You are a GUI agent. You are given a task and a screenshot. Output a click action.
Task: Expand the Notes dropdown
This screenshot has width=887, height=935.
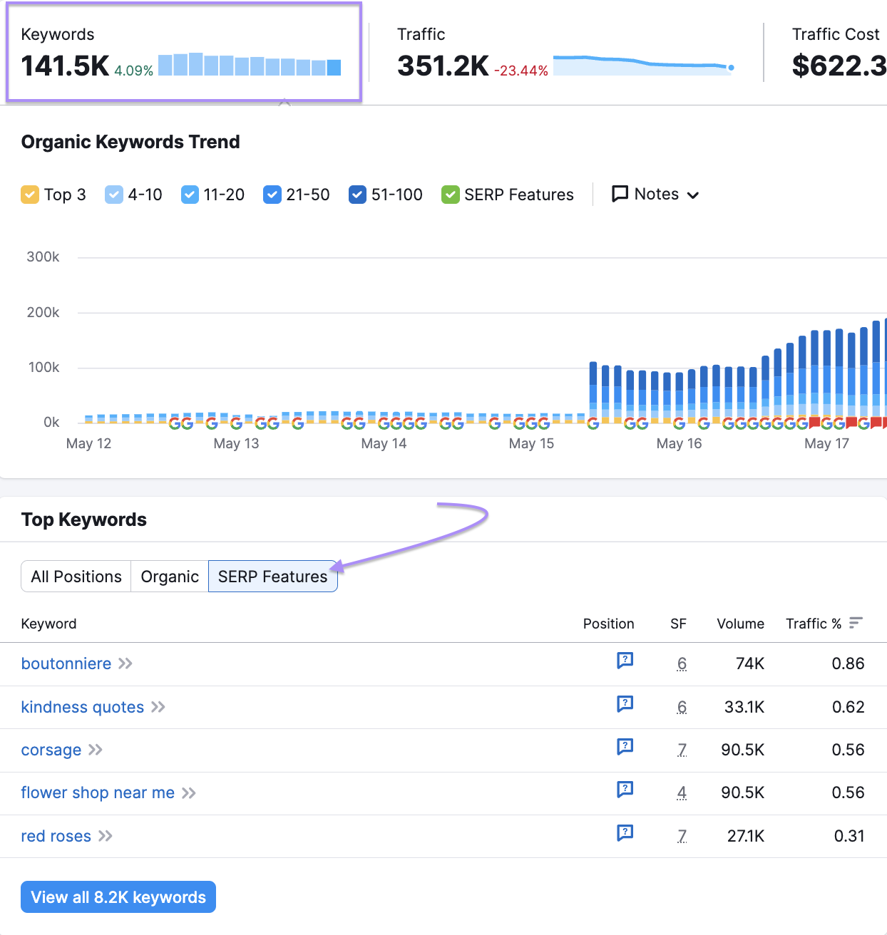tap(693, 195)
